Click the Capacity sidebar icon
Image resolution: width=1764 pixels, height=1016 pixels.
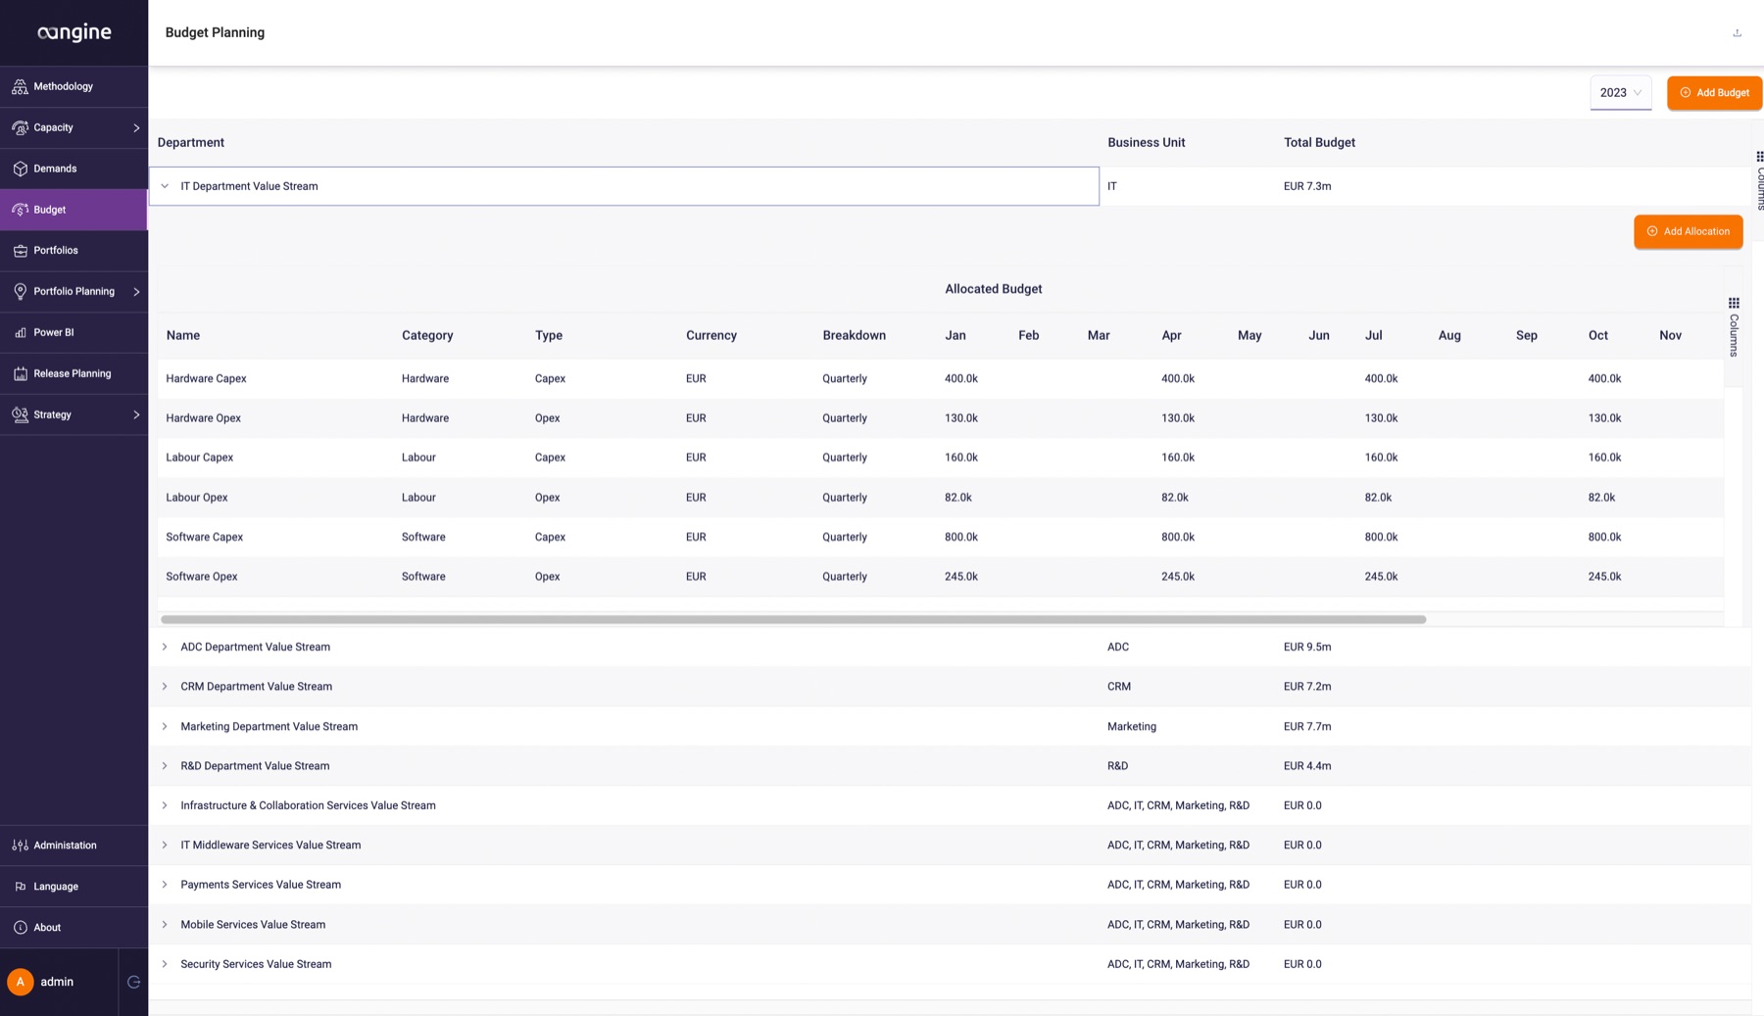click(x=20, y=128)
